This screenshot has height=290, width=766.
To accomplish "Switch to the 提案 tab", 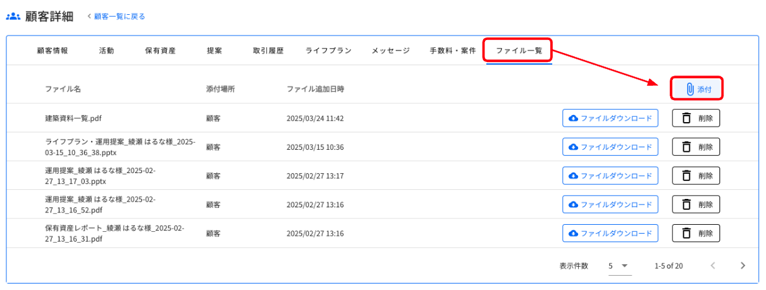I will coord(214,50).
